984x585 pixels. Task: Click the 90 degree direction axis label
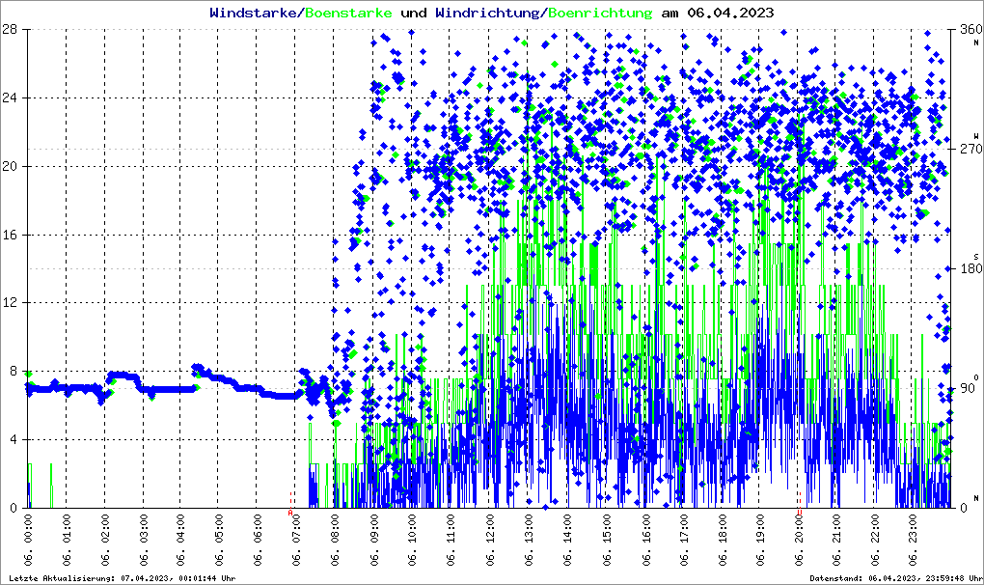point(967,388)
